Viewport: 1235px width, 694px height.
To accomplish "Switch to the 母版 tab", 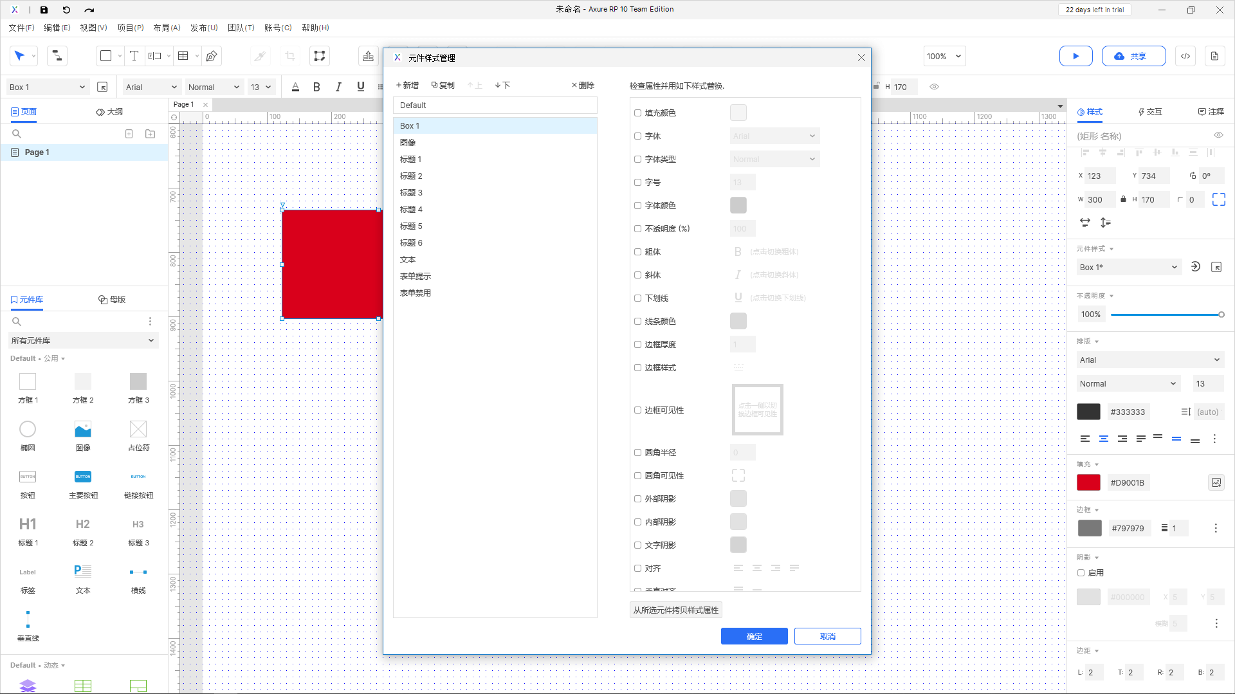I will pyautogui.click(x=112, y=299).
